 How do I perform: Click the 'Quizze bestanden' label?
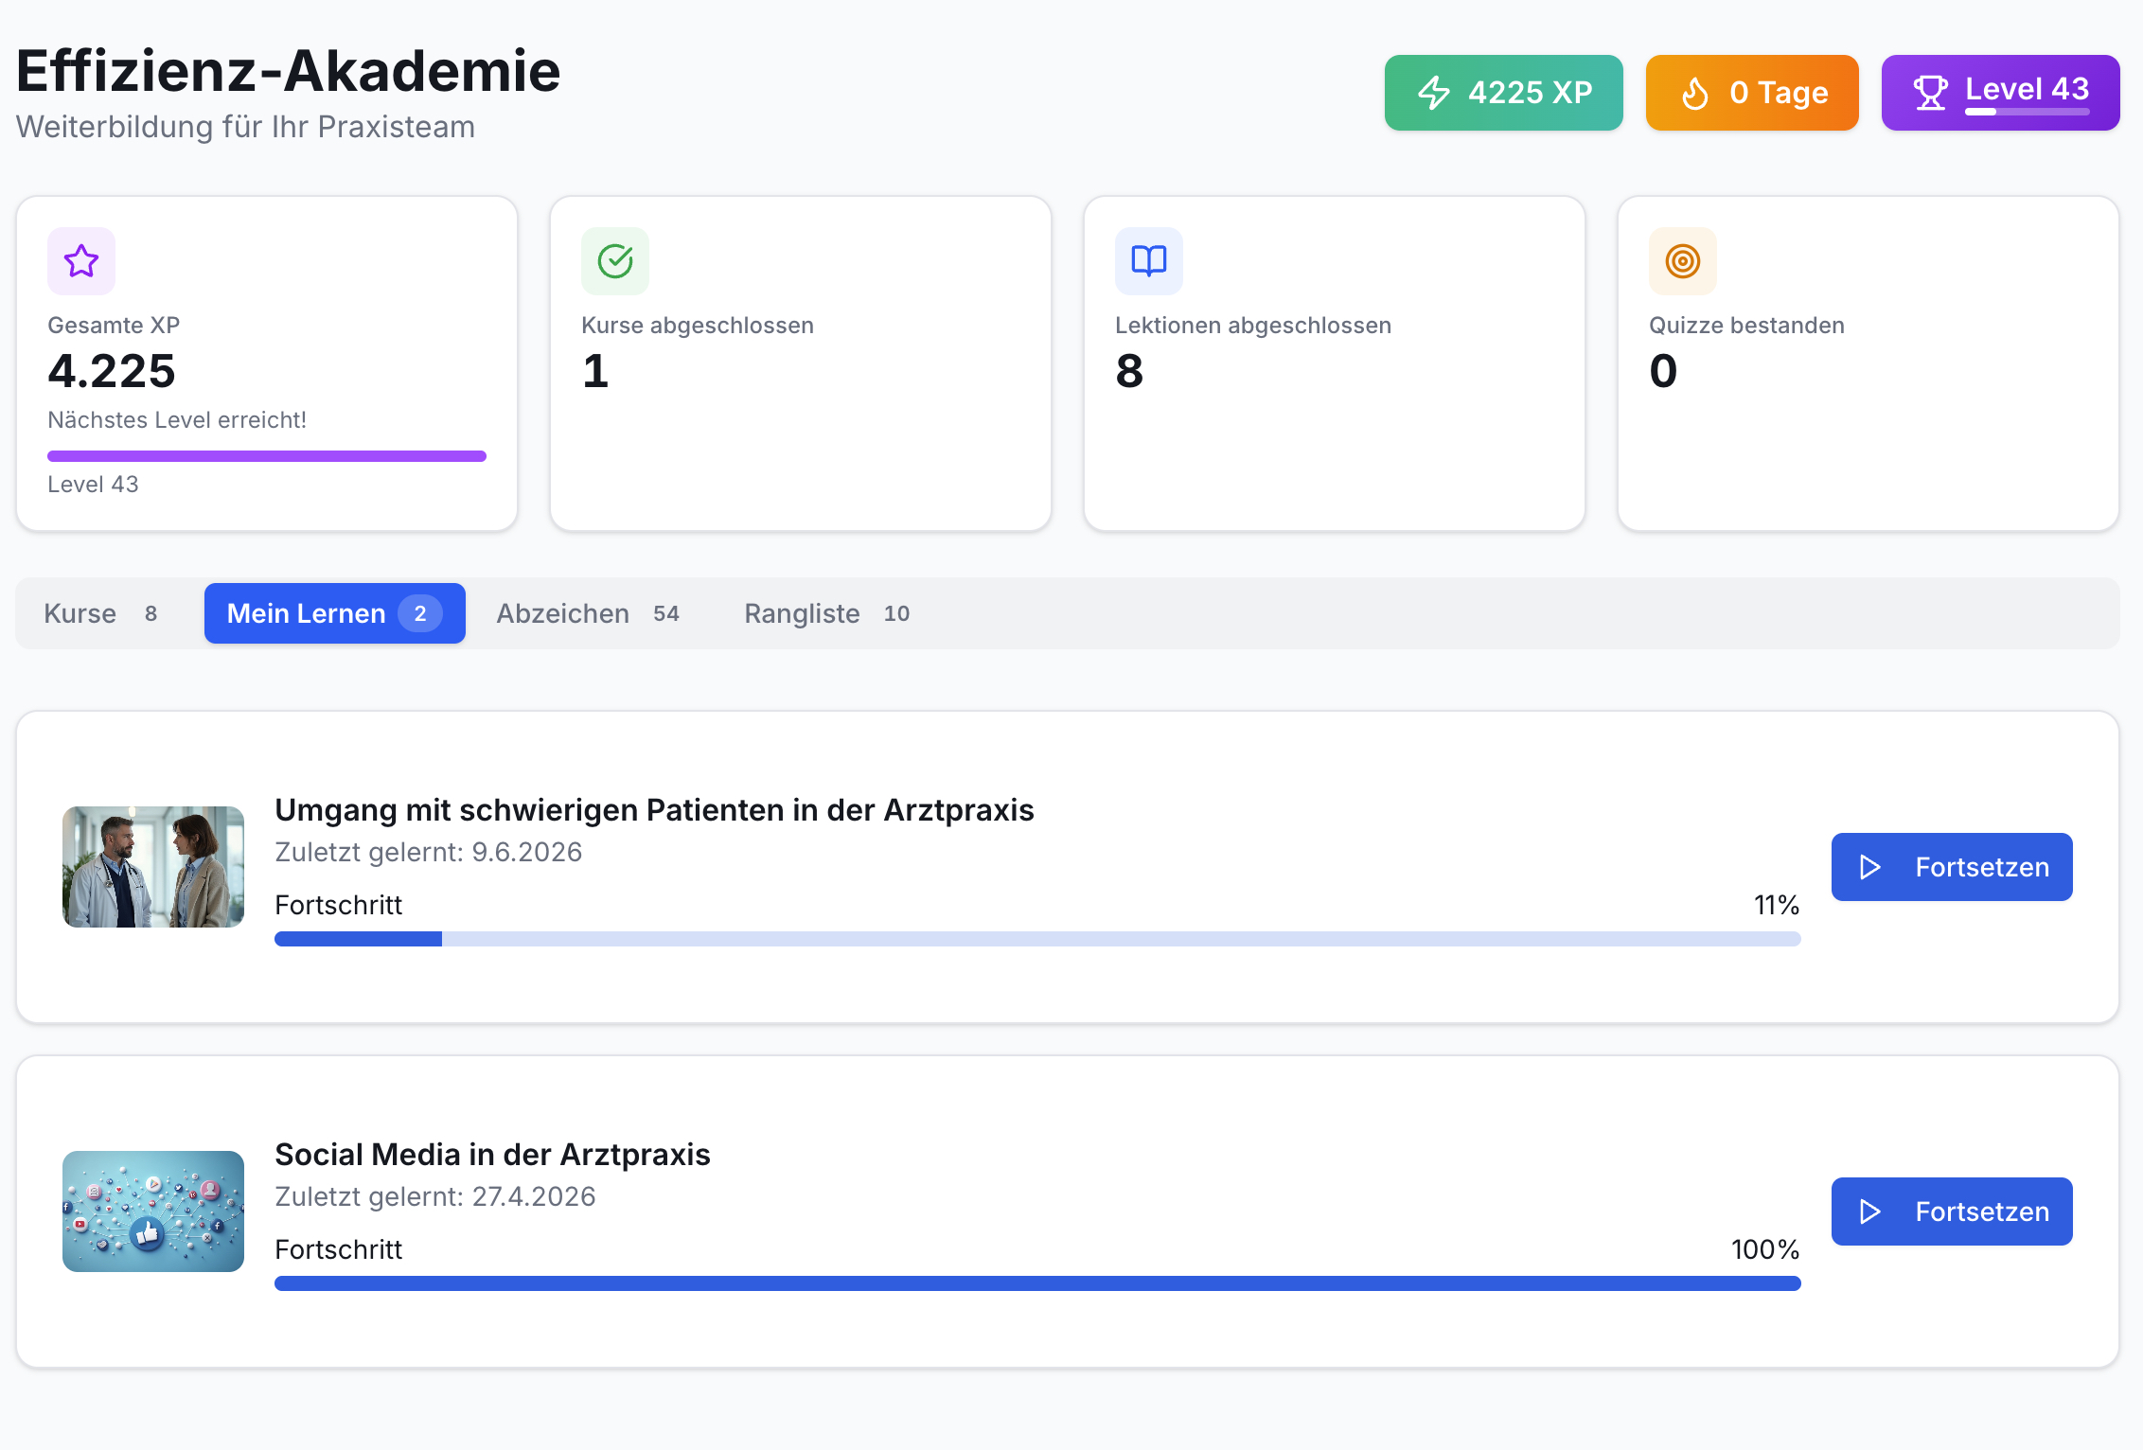click(1746, 326)
